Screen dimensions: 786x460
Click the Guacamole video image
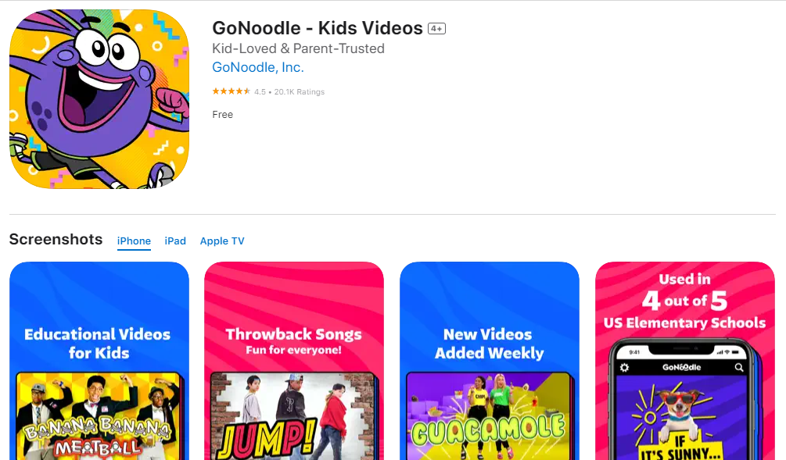488,416
